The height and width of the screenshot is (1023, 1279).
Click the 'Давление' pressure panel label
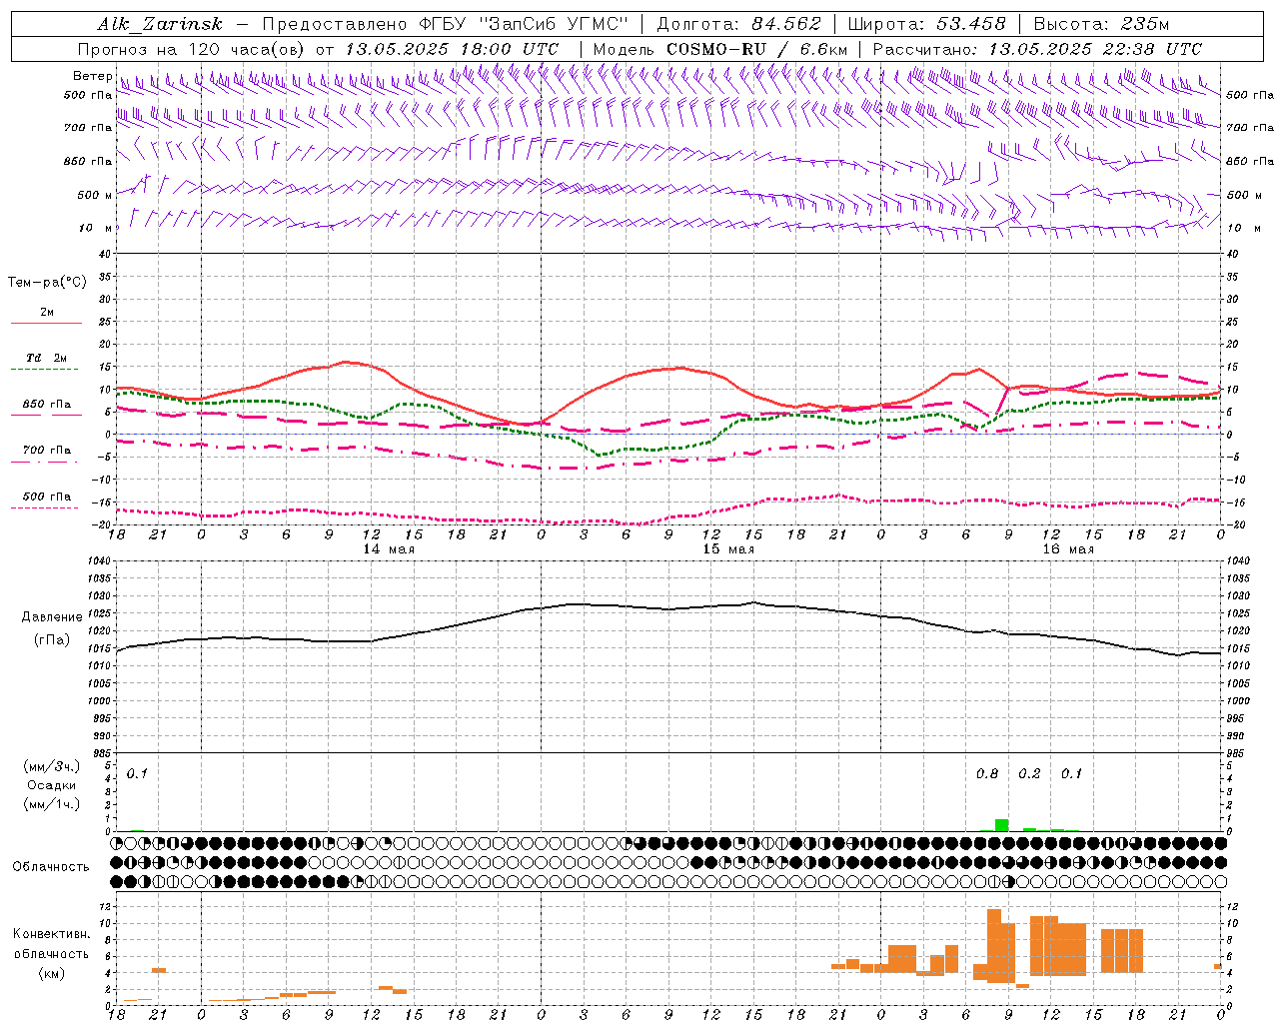[52, 616]
